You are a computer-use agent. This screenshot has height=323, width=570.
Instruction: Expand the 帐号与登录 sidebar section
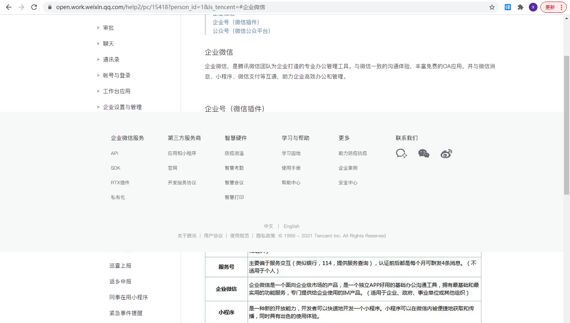pos(117,75)
